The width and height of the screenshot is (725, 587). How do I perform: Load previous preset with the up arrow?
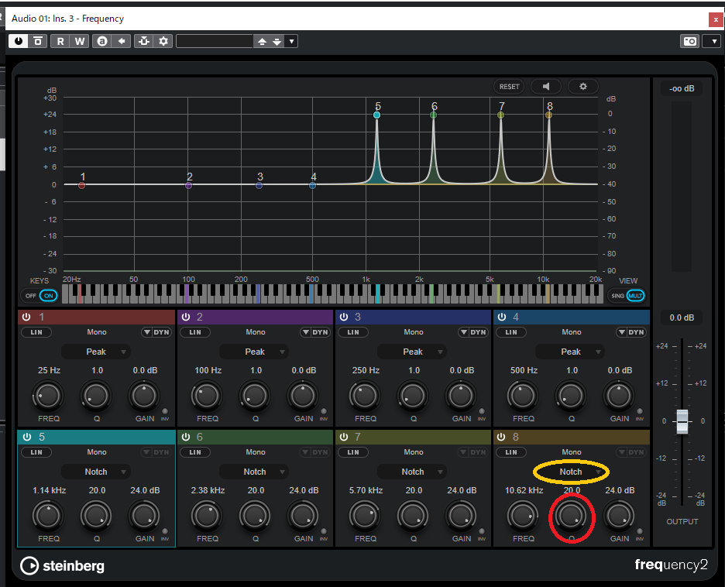point(262,42)
